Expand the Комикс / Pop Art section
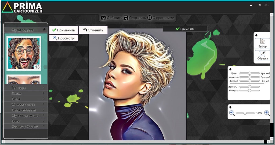275x145 pixels. pos(26,126)
